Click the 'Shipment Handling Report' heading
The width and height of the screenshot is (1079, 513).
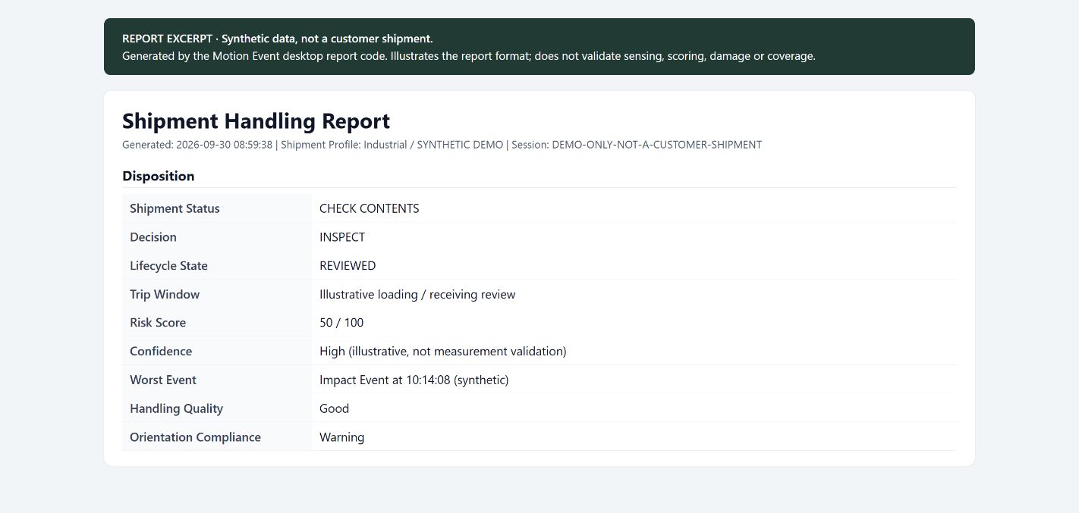[256, 121]
